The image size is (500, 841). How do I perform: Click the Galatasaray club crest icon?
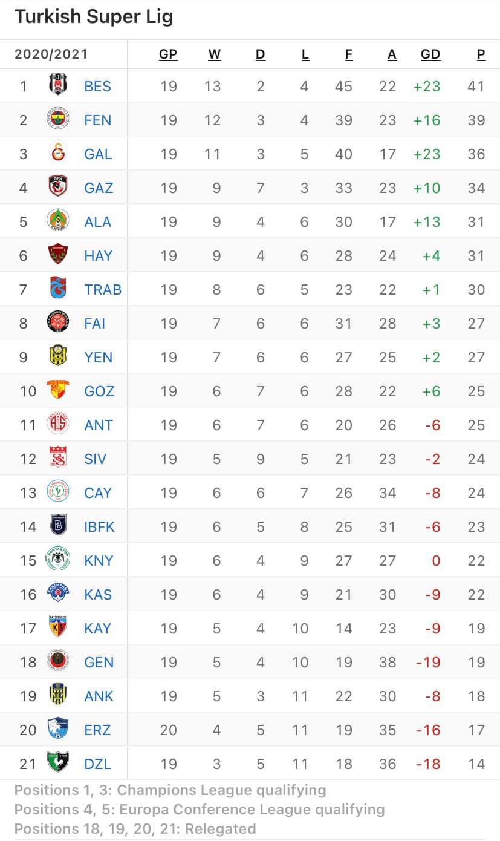[59, 154]
